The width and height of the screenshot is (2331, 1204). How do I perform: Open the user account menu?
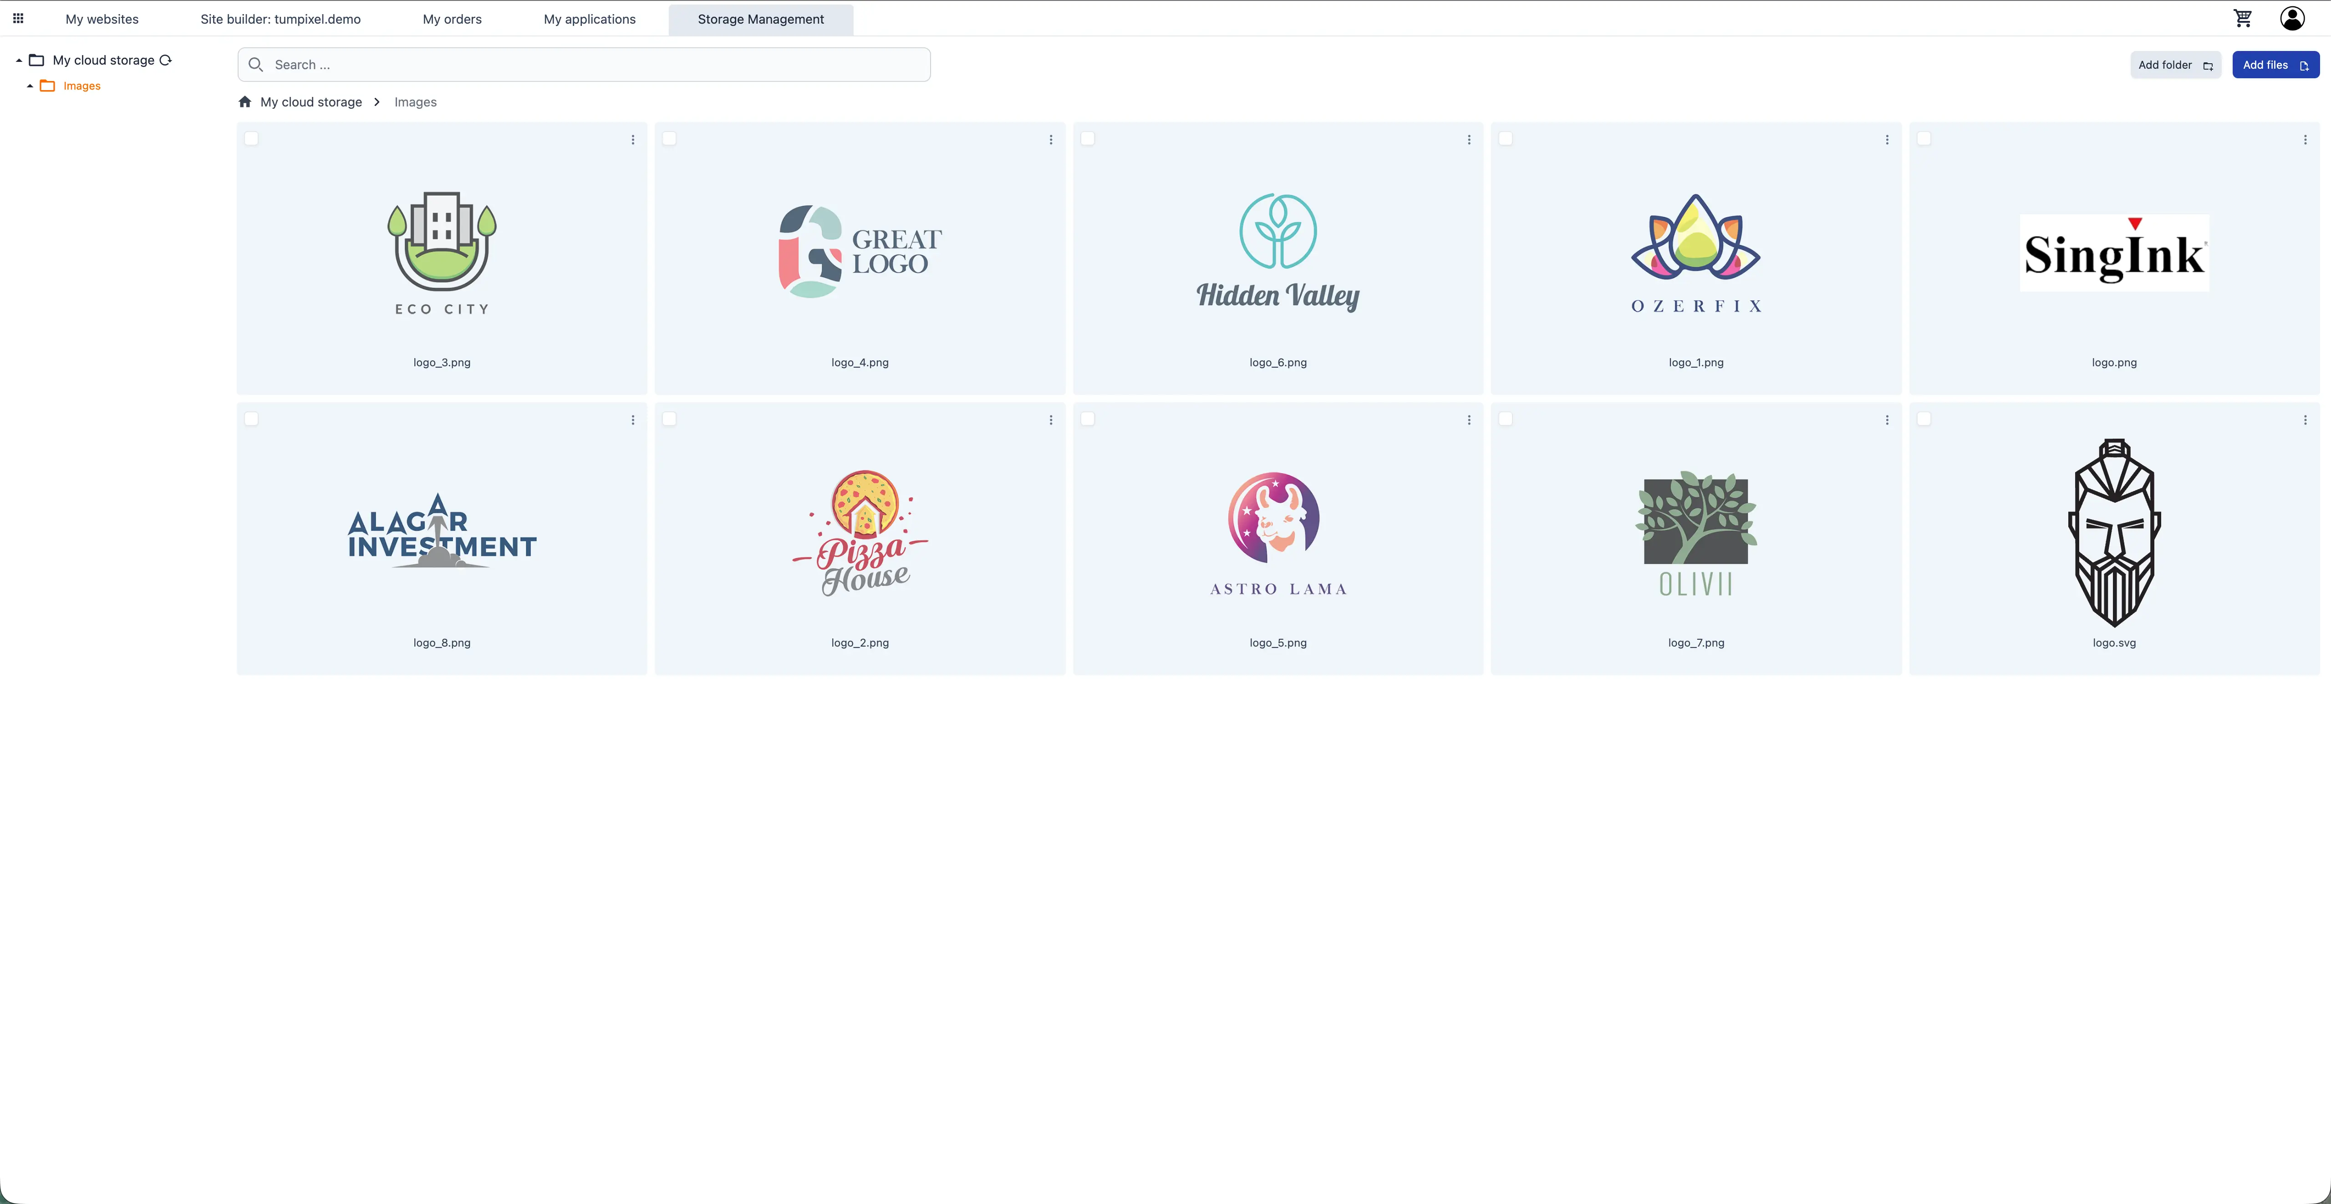click(2291, 18)
